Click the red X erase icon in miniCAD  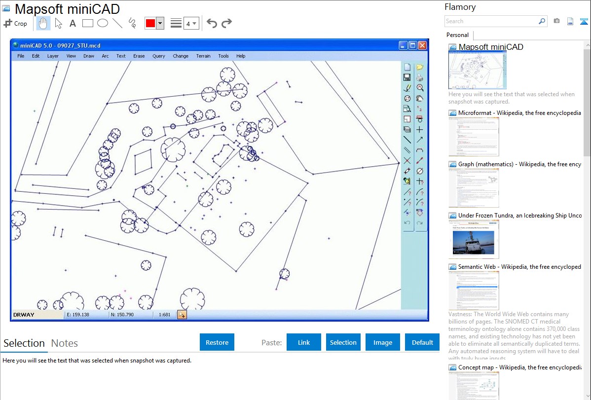[407, 161]
